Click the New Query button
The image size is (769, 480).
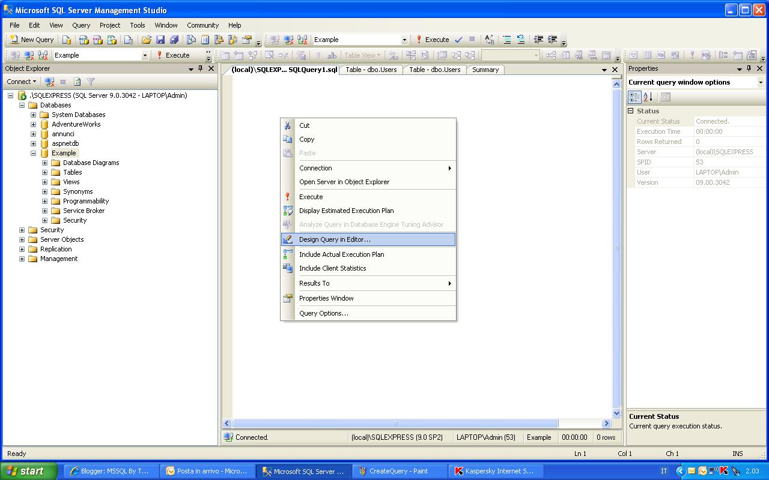coord(32,40)
